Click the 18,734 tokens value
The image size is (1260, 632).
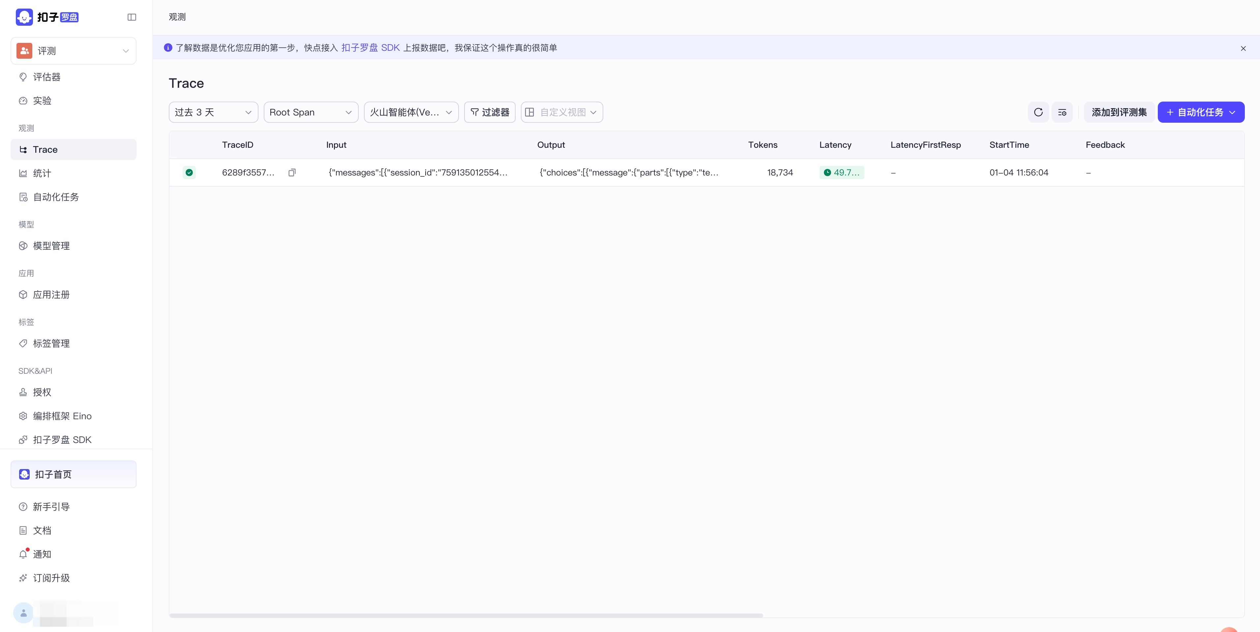click(780, 172)
